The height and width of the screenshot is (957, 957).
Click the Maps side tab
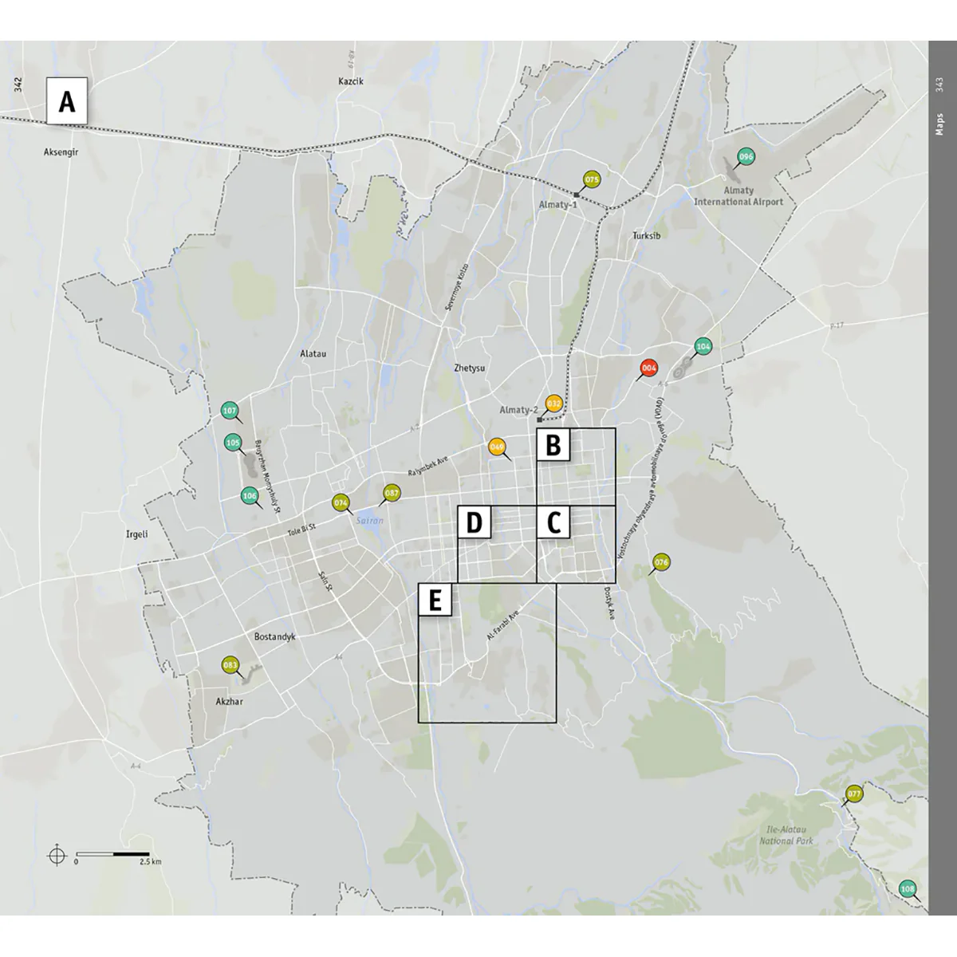[x=941, y=124]
